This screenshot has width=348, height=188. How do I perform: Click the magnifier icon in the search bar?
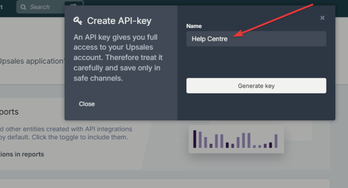tap(24, 7)
